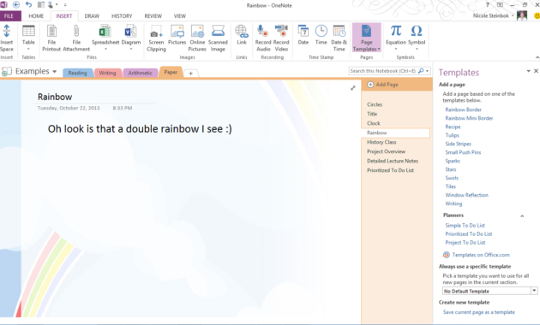This screenshot has width=540, height=325.
Task: Close the Templates pane
Action: 537,71
